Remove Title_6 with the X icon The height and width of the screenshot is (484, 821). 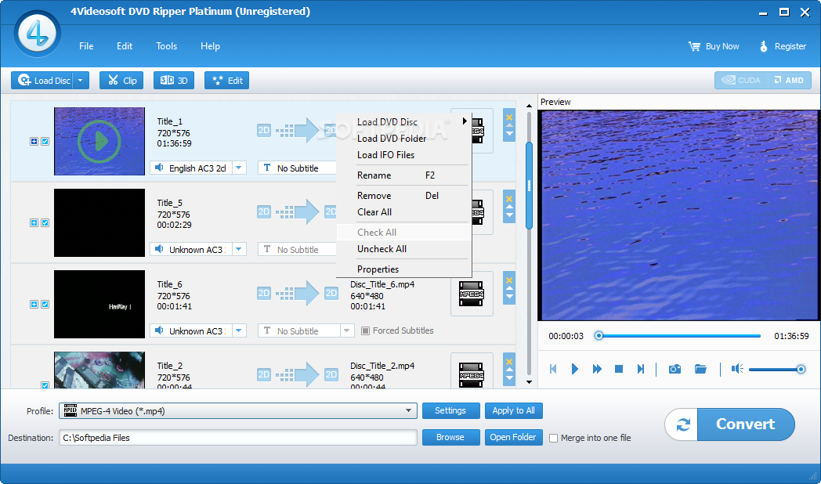click(x=509, y=280)
